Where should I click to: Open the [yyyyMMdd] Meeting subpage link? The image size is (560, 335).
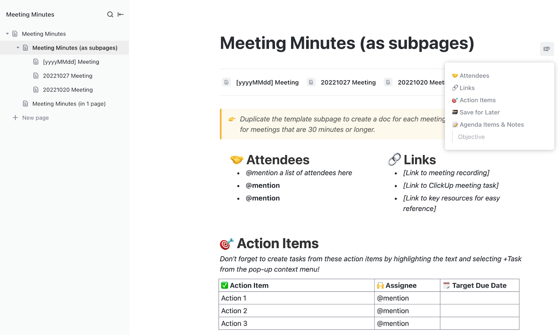(x=267, y=82)
